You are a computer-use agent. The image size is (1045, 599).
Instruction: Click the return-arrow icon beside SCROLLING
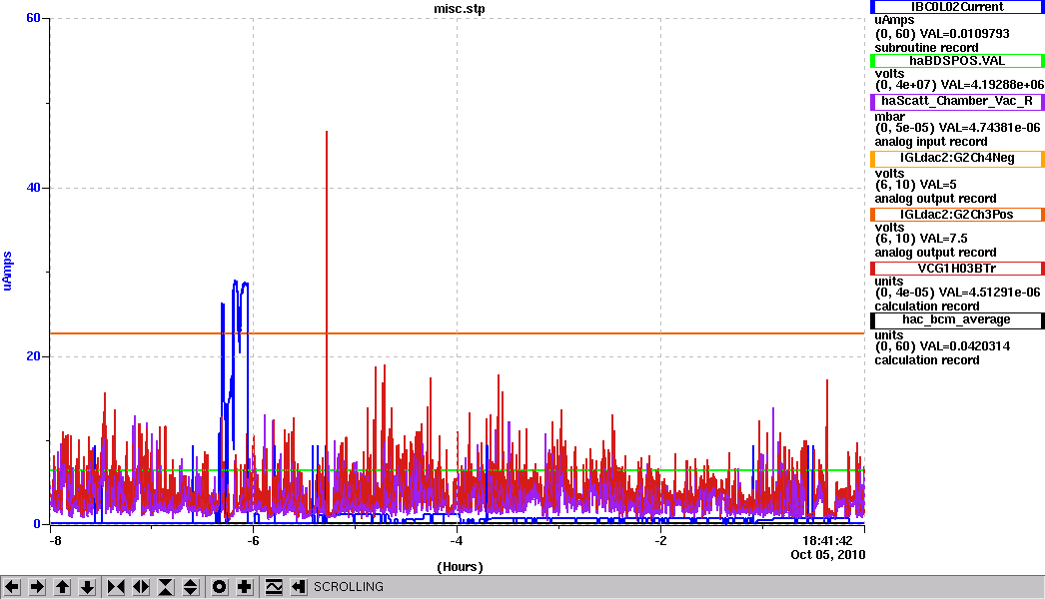pos(298,587)
